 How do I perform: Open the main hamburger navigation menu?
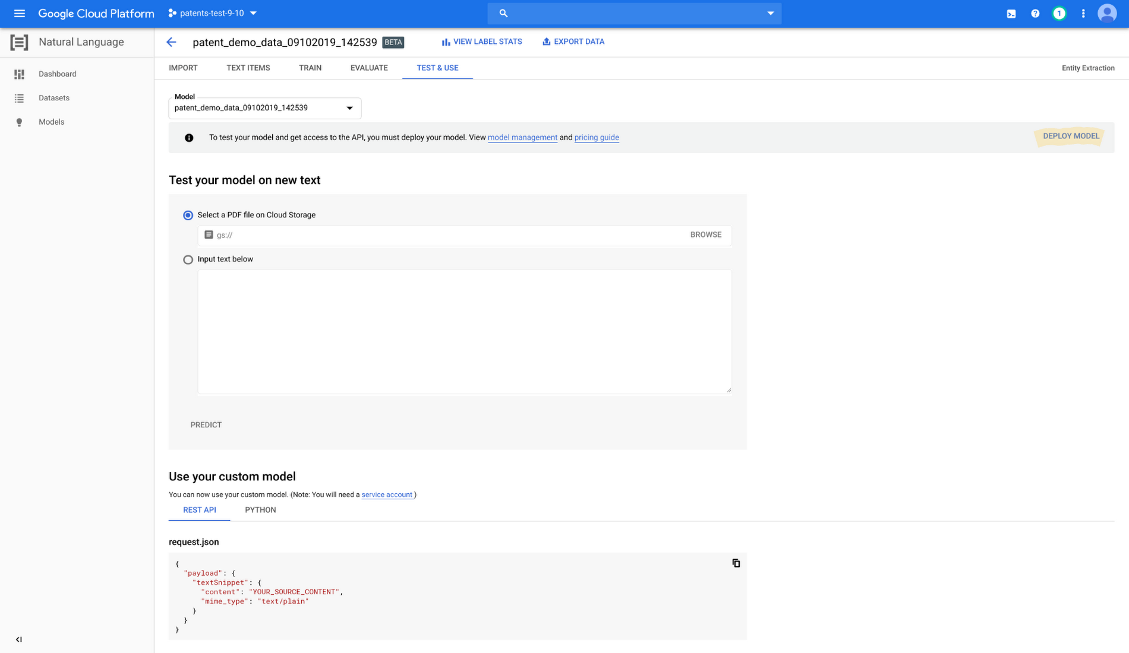pos(19,13)
